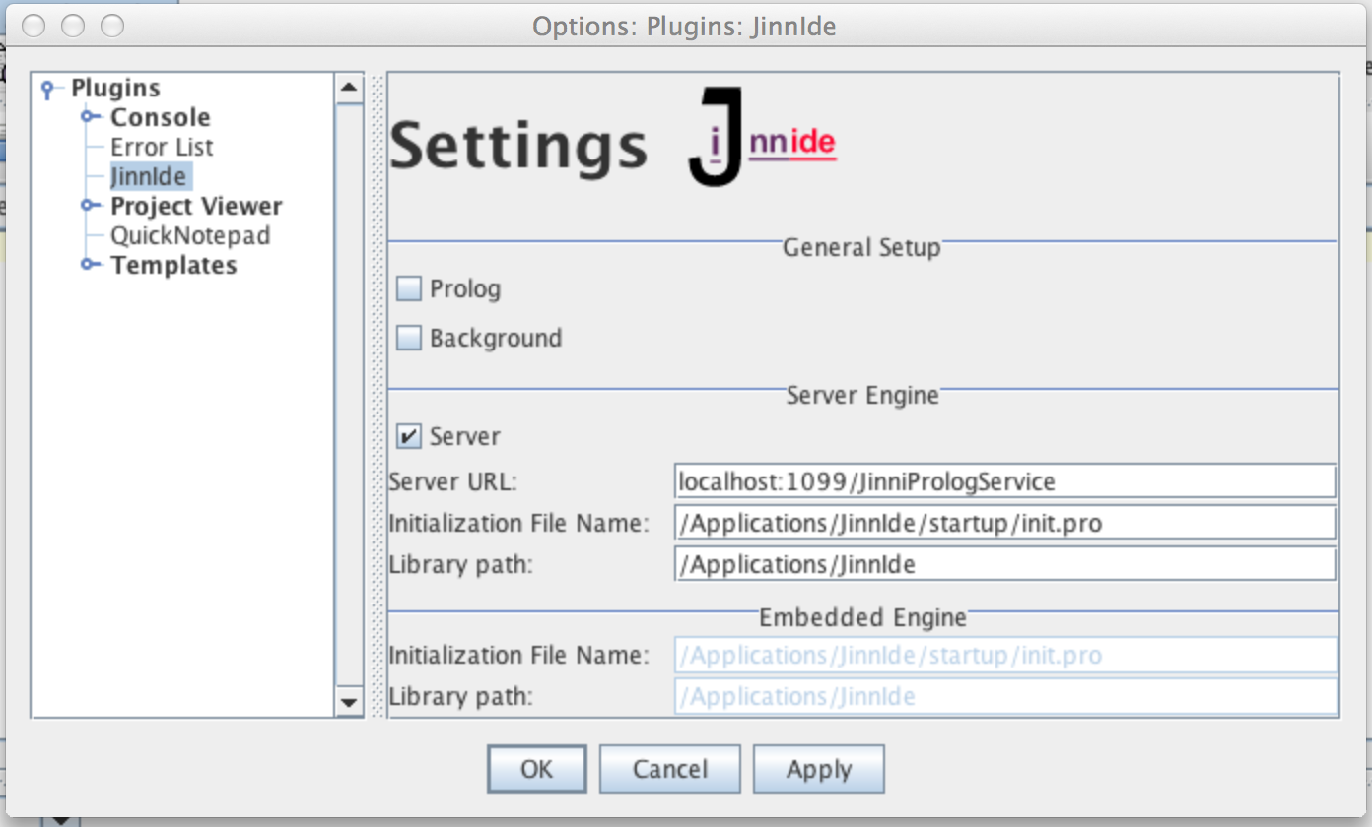Enable the Background checkbox

point(408,339)
